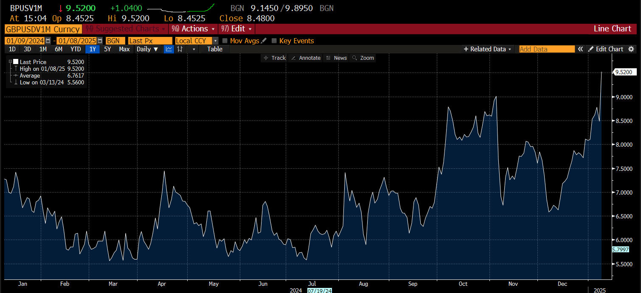This screenshot has width=641, height=293.
Task: Activate the Track crosshair tool
Action: [274, 58]
